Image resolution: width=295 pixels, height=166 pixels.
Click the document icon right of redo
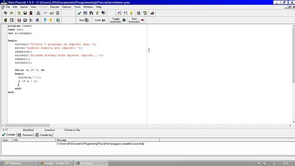(58, 13)
